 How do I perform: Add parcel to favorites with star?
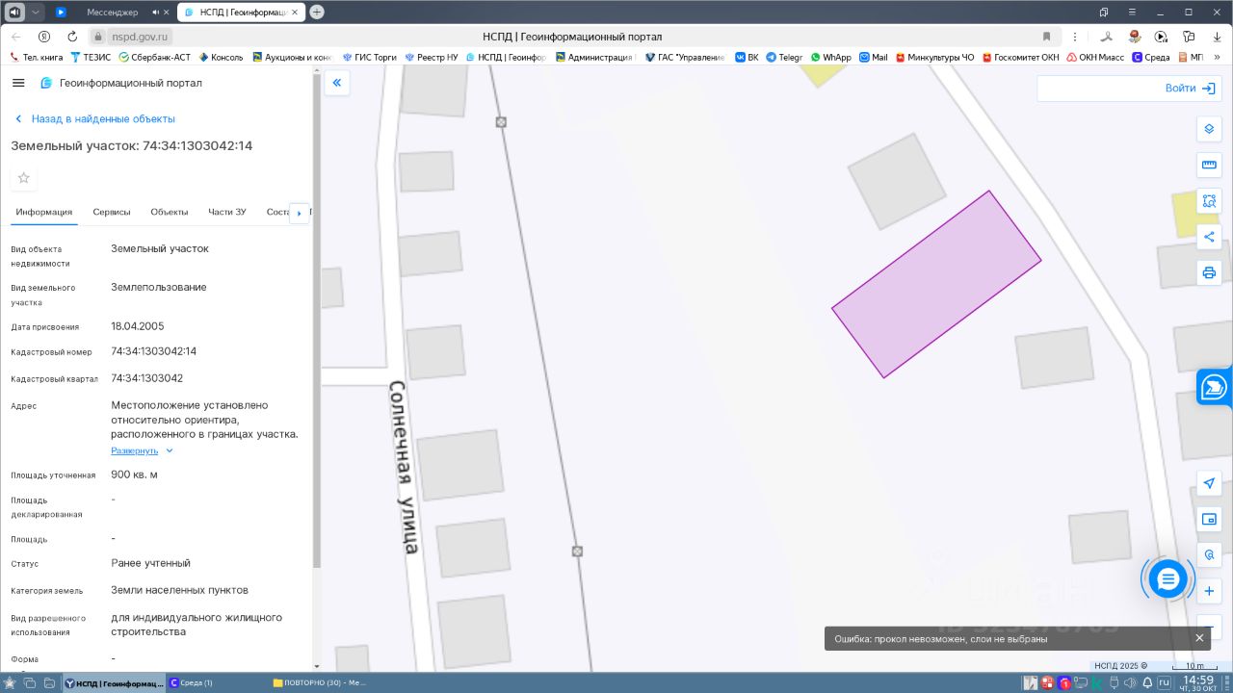(24, 178)
